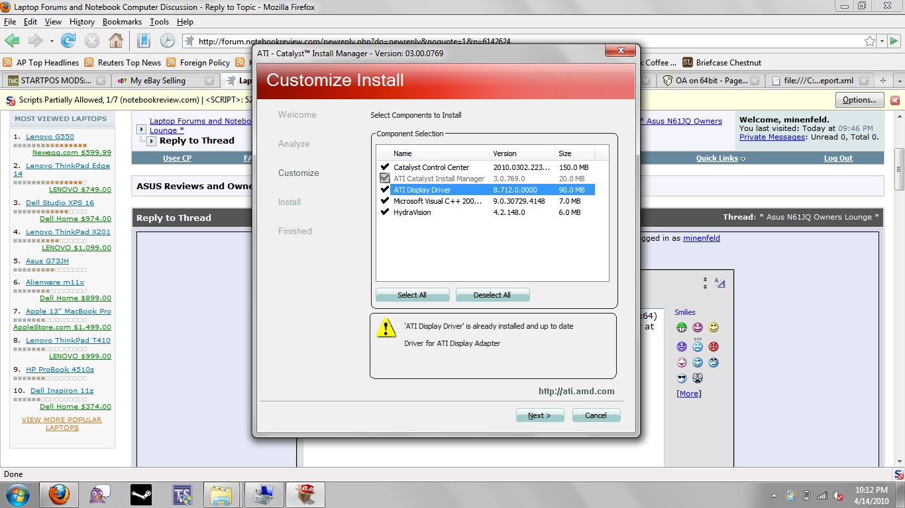The image size is (905, 508).
Task: Click Select All in the installer
Action: pos(412,295)
